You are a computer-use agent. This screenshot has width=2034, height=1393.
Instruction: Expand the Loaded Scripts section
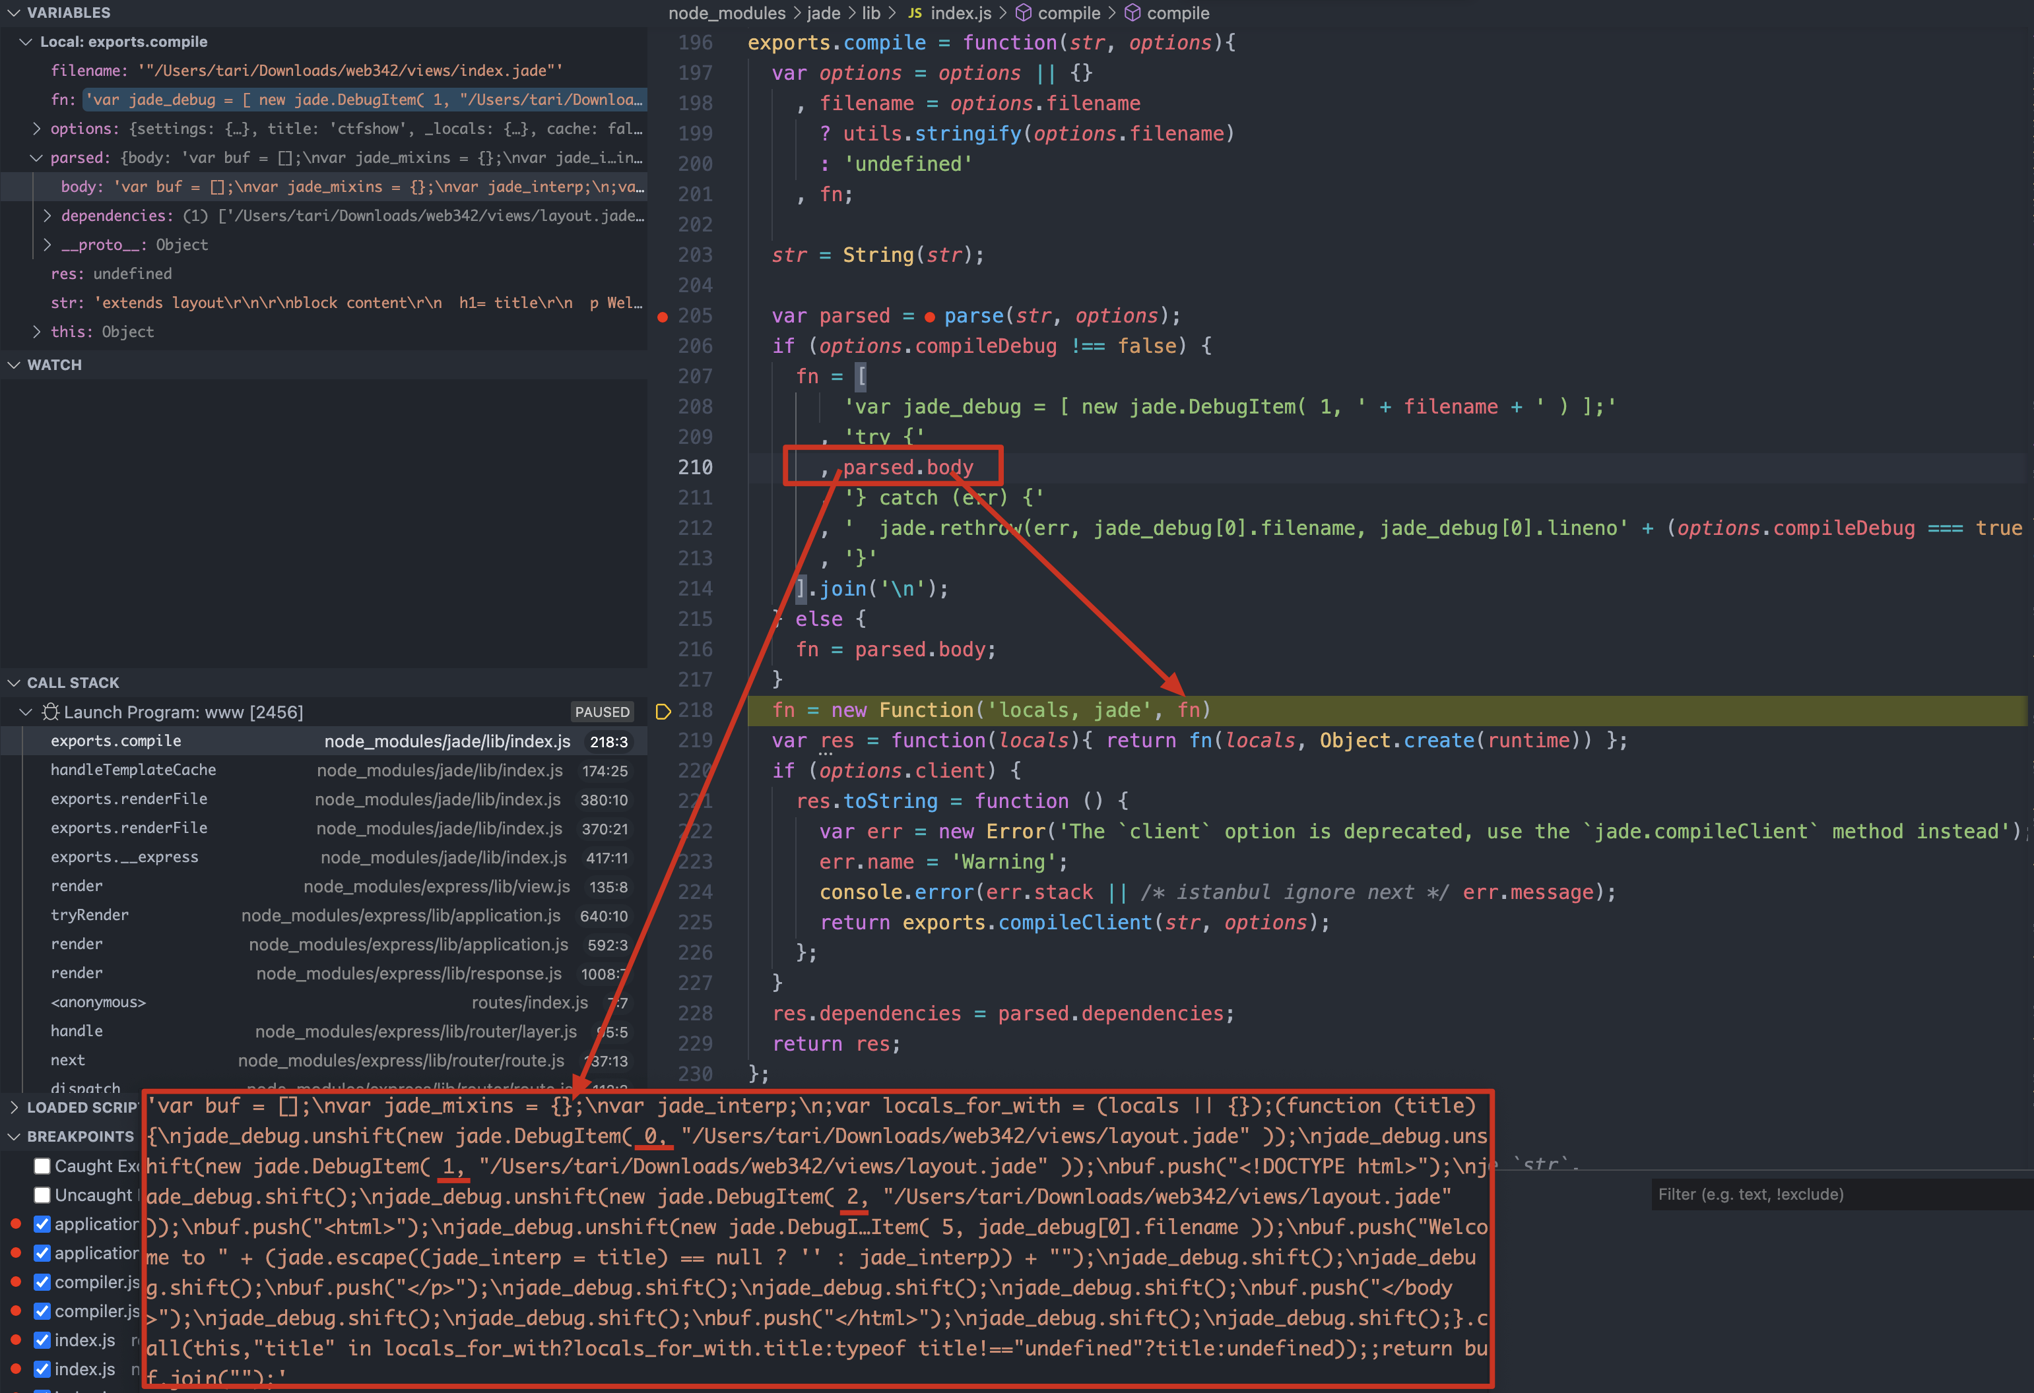14,1108
